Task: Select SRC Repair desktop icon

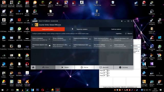Action: [160, 82]
